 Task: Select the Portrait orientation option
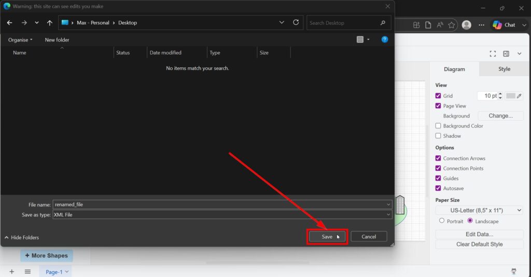tap(442, 221)
